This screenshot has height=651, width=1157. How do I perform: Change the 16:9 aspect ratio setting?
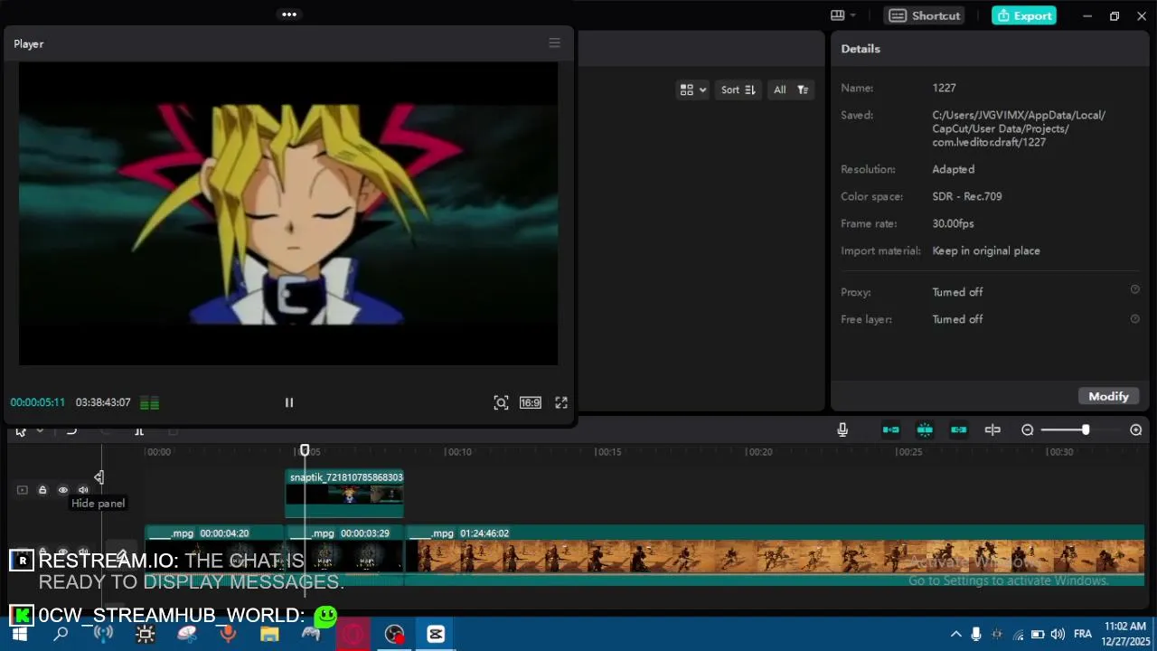(531, 402)
